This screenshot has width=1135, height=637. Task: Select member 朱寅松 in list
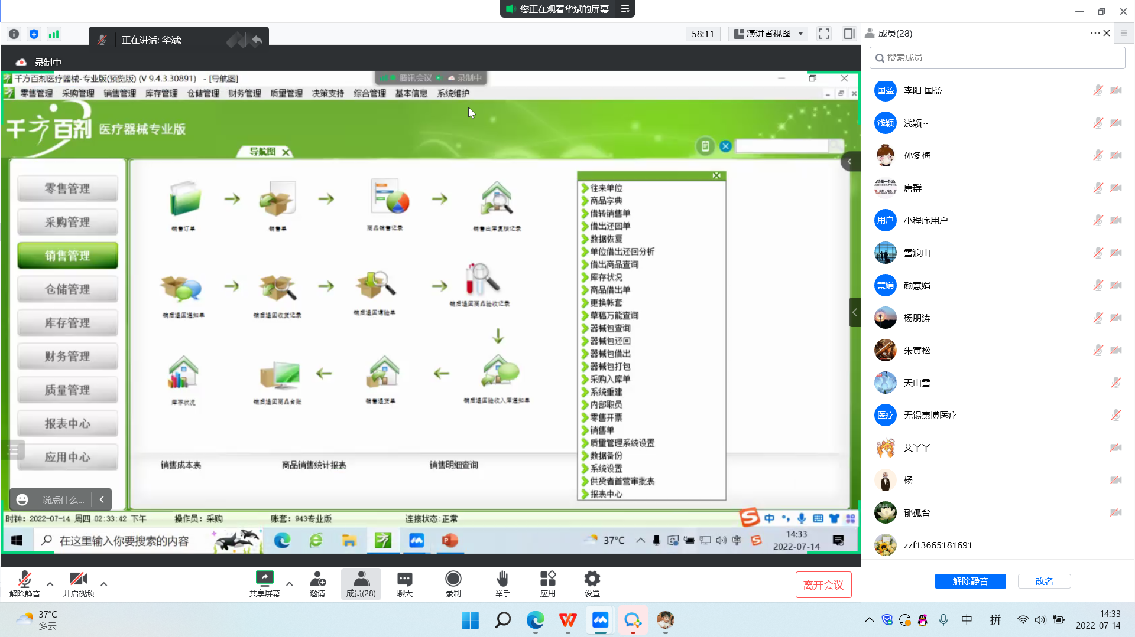pyautogui.click(x=997, y=350)
